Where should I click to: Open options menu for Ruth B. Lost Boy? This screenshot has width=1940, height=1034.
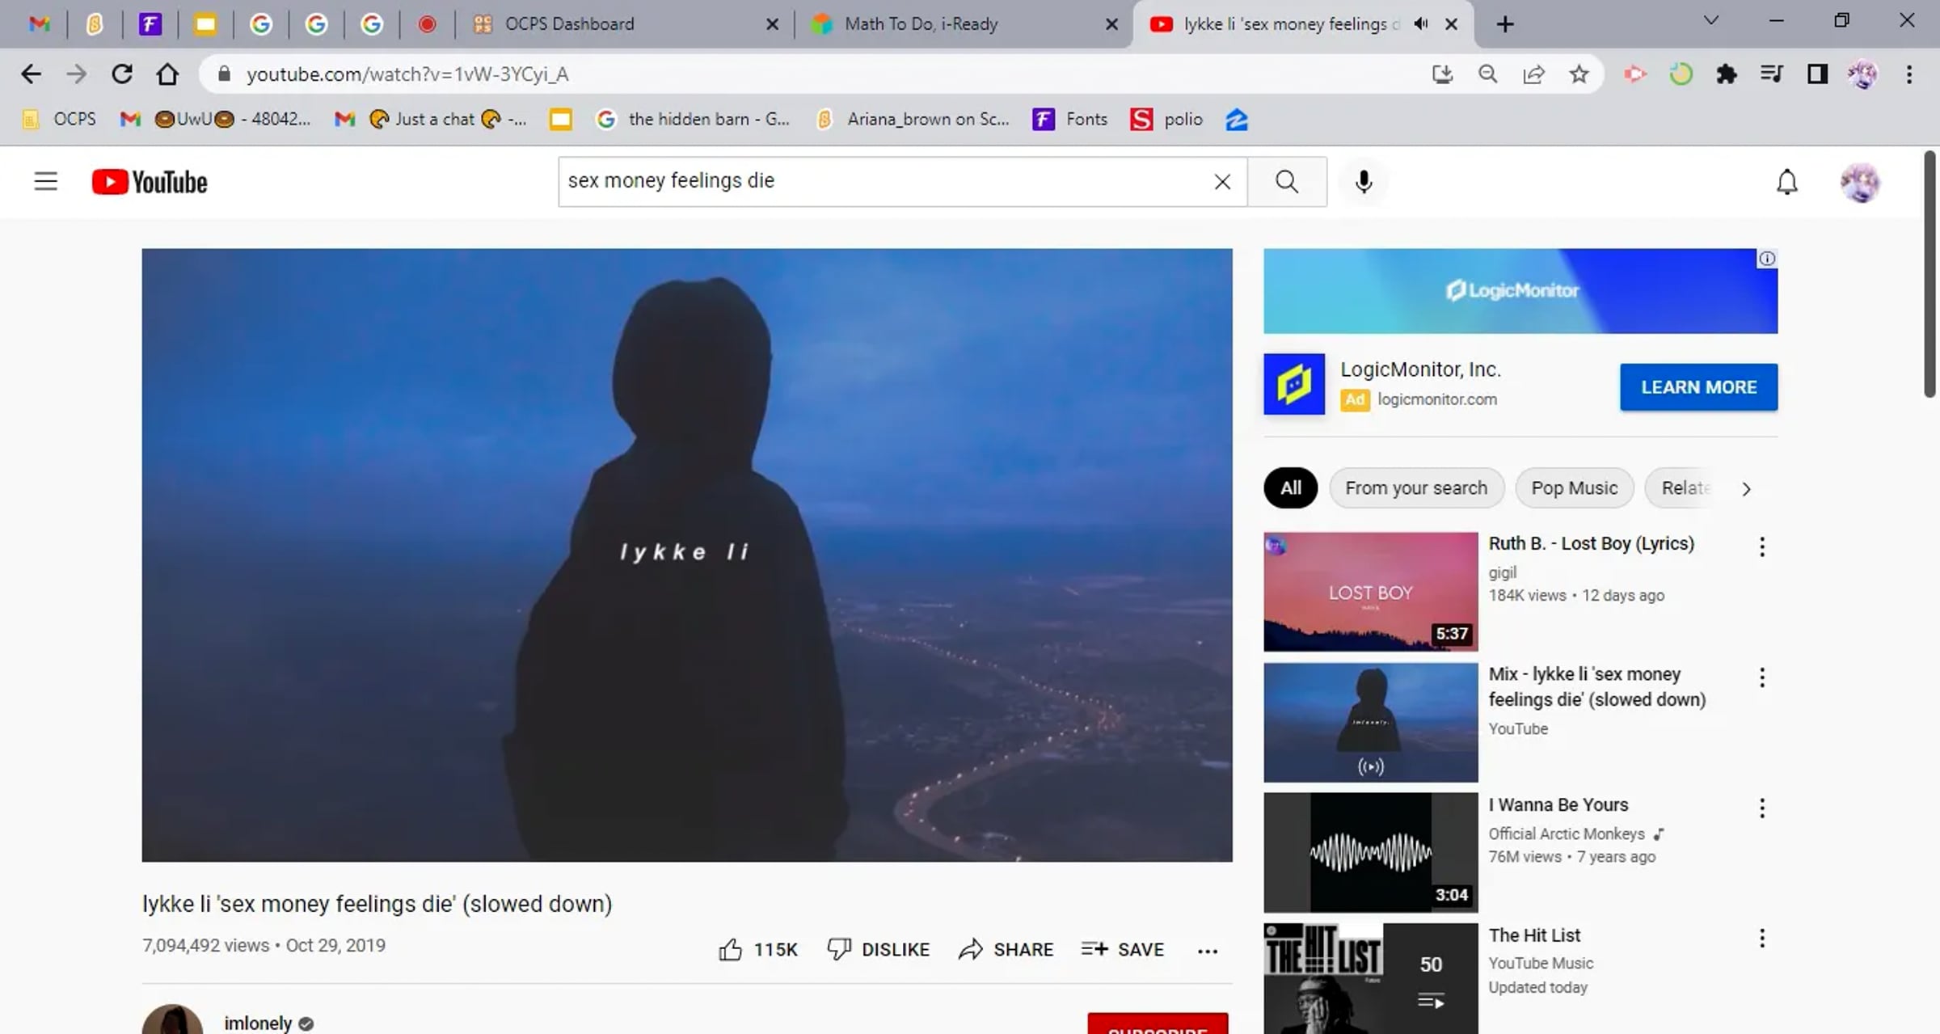1762,547
